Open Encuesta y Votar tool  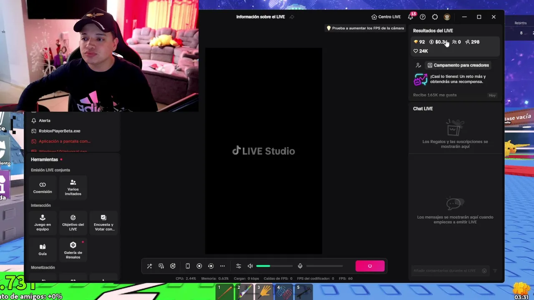(x=103, y=223)
